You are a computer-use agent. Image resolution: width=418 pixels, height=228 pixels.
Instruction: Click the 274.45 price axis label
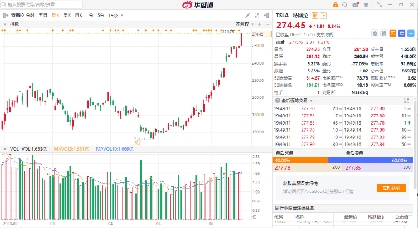click(x=261, y=34)
